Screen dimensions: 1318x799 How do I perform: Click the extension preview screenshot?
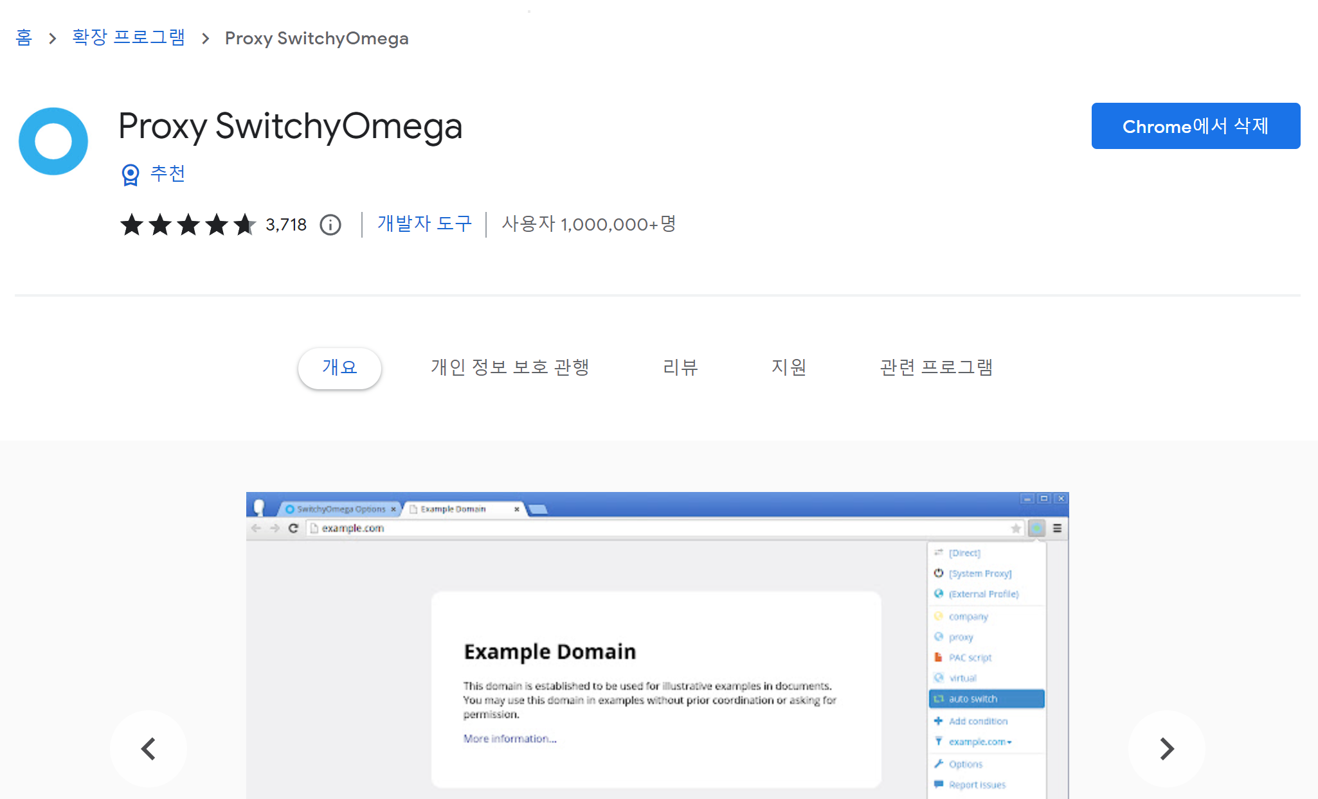[x=657, y=645]
